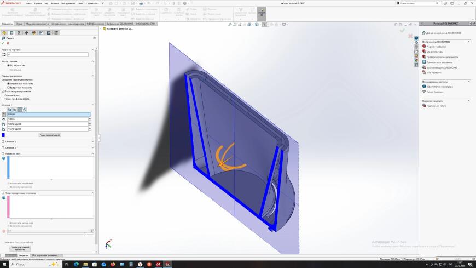Switch to the MBD Dimensions tab
This screenshot has height=268, width=476.
pyautogui.click(x=95, y=24)
